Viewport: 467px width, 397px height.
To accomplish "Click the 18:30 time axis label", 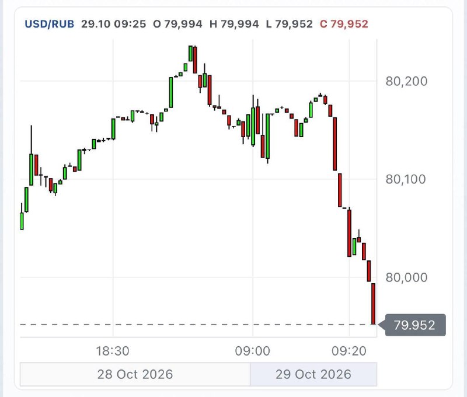I will 113,351.
